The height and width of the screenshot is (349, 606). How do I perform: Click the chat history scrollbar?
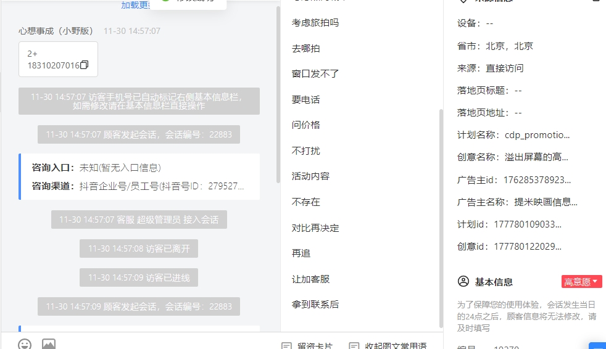(x=278, y=94)
